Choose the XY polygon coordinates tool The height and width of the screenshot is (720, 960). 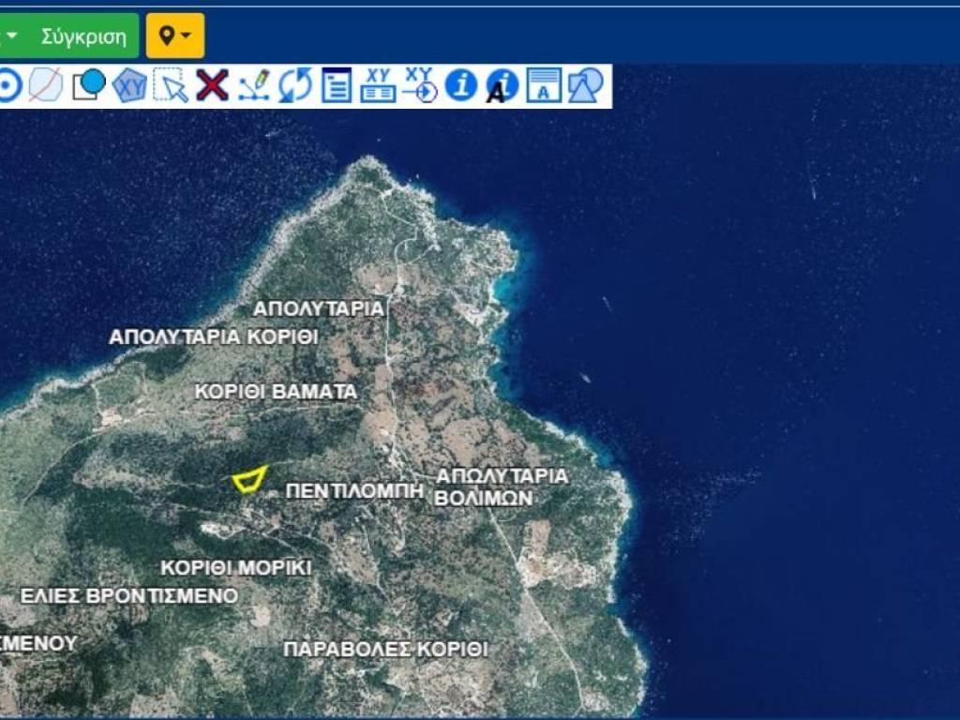click(x=129, y=86)
